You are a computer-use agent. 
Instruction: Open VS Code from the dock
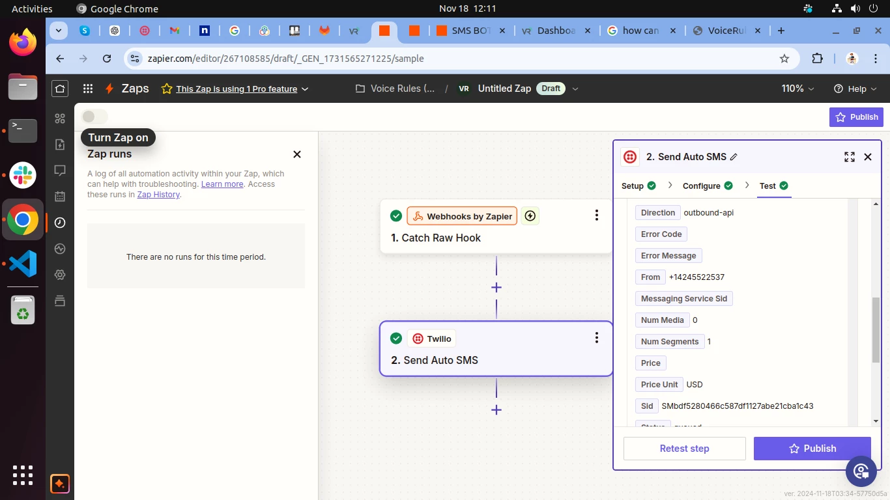(x=23, y=264)
